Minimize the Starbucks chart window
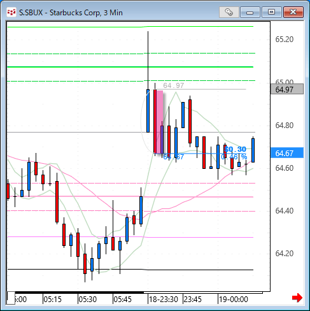The width and height of the screenshot is (310, 311). pyautogui.click(x=250, y=12)
